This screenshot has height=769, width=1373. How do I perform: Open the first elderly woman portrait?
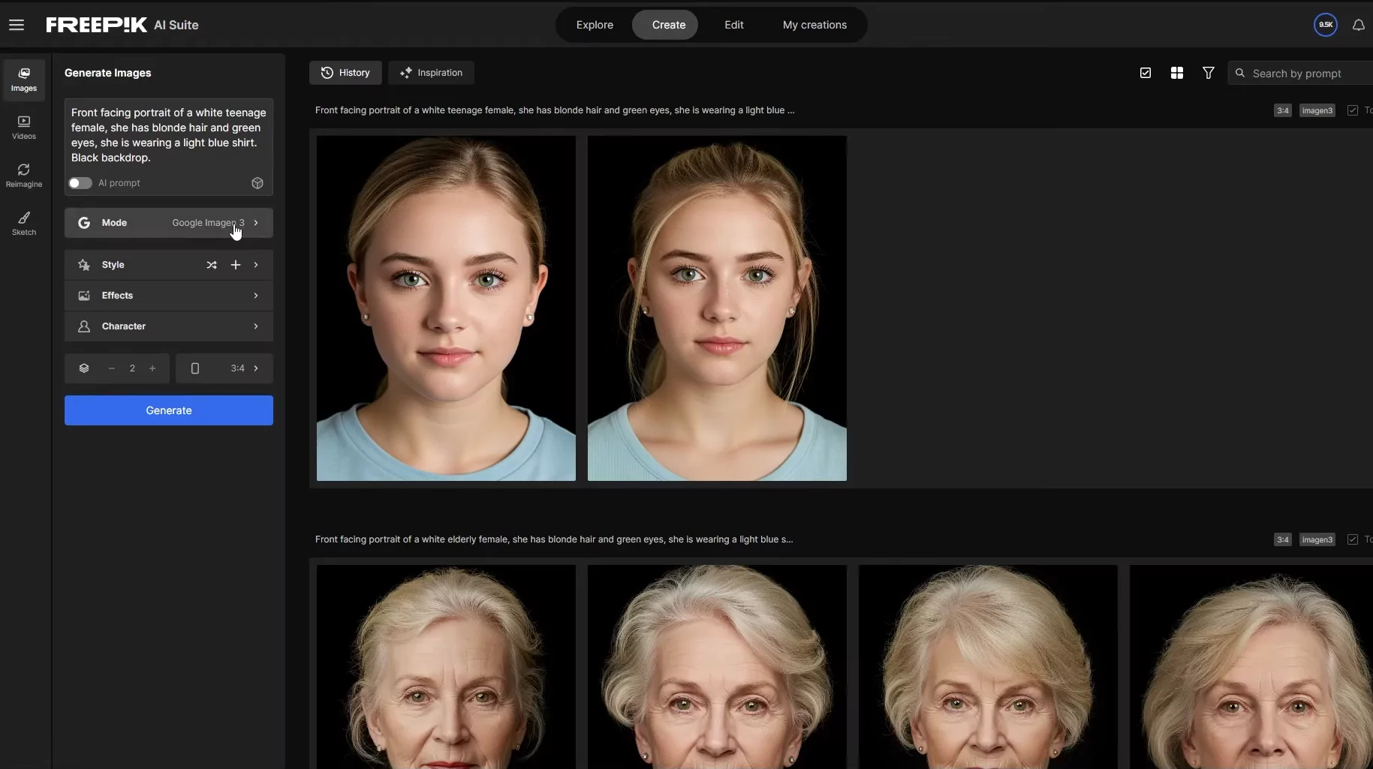pyautogui.click(x=446, y=667)
